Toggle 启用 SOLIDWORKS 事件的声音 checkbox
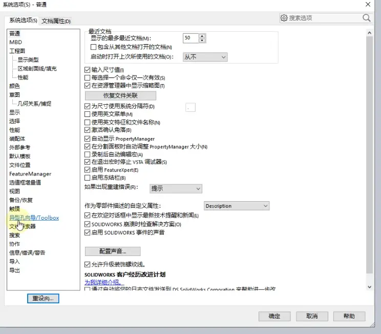The width and height of the screenshot is (381, 334). 87,232
